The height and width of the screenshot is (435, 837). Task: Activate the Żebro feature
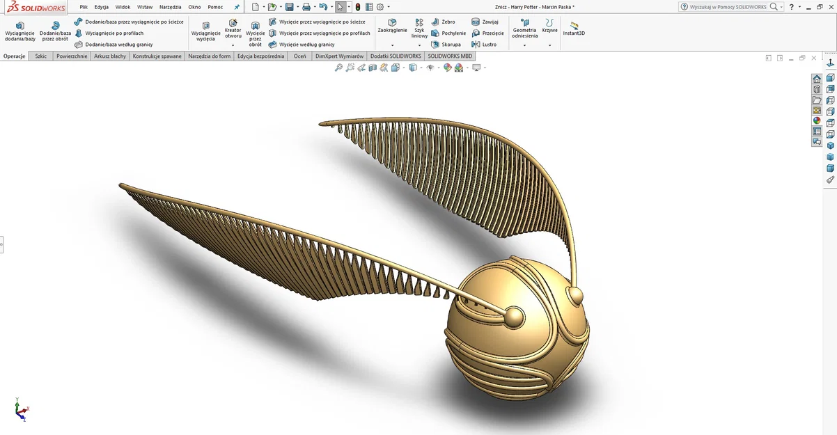[x=446, y=21]
